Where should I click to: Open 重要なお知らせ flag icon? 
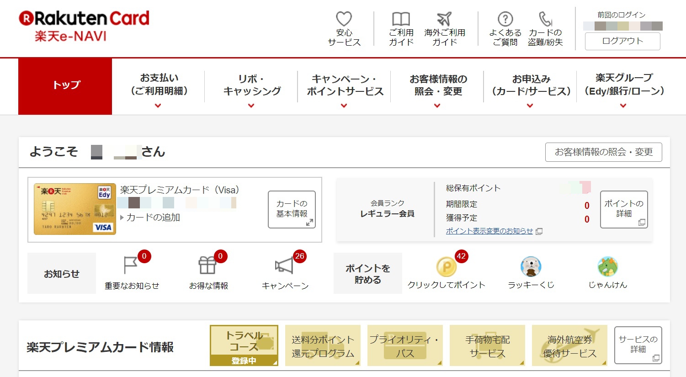(131, 265)
